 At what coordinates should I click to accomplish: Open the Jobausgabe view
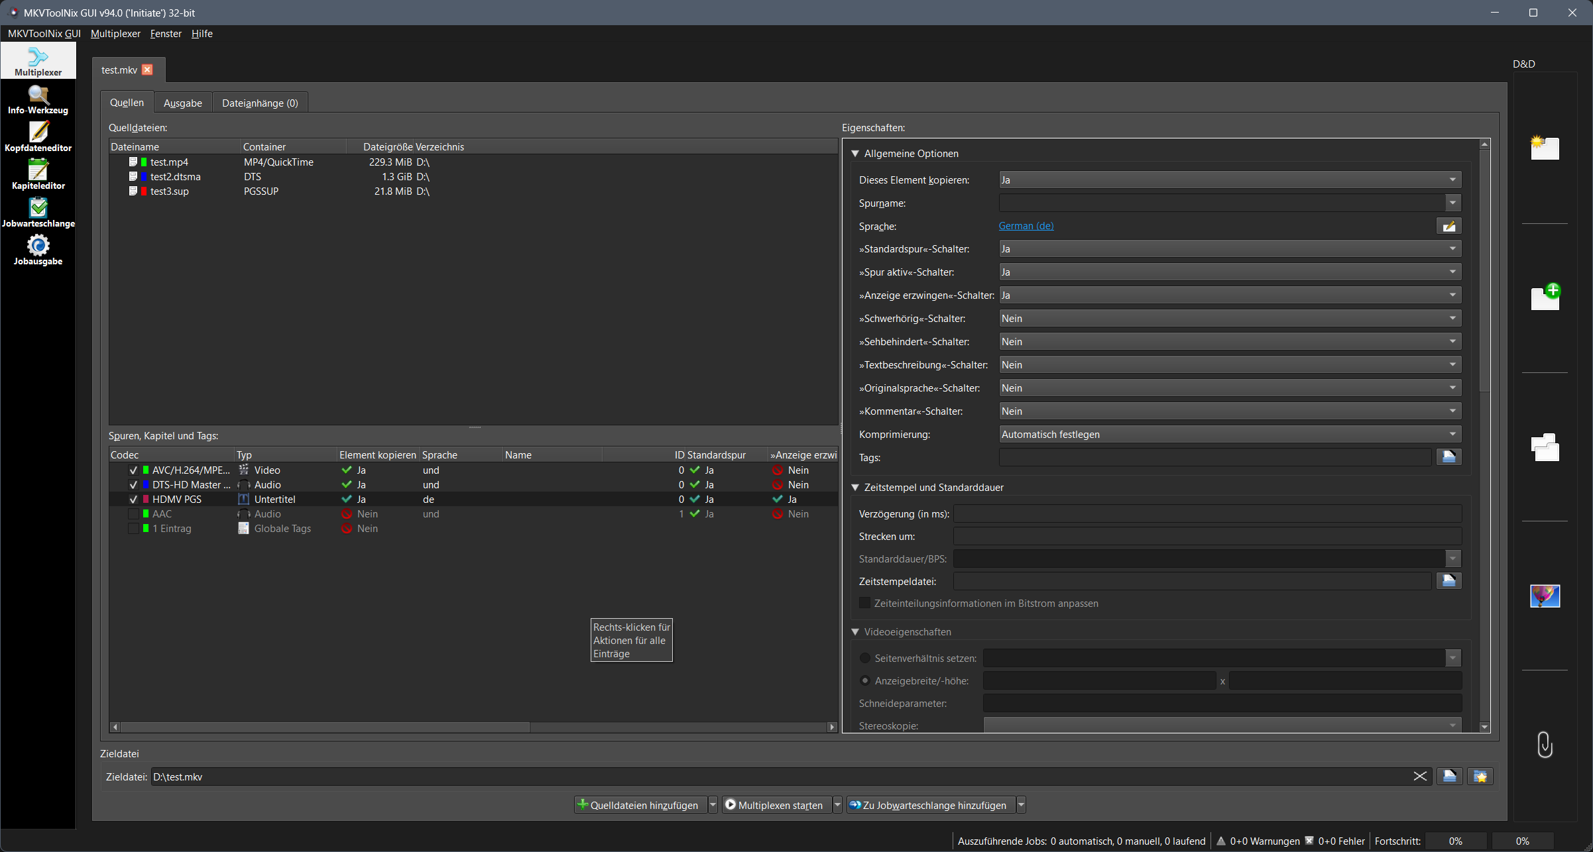click(x=38, y=251)
